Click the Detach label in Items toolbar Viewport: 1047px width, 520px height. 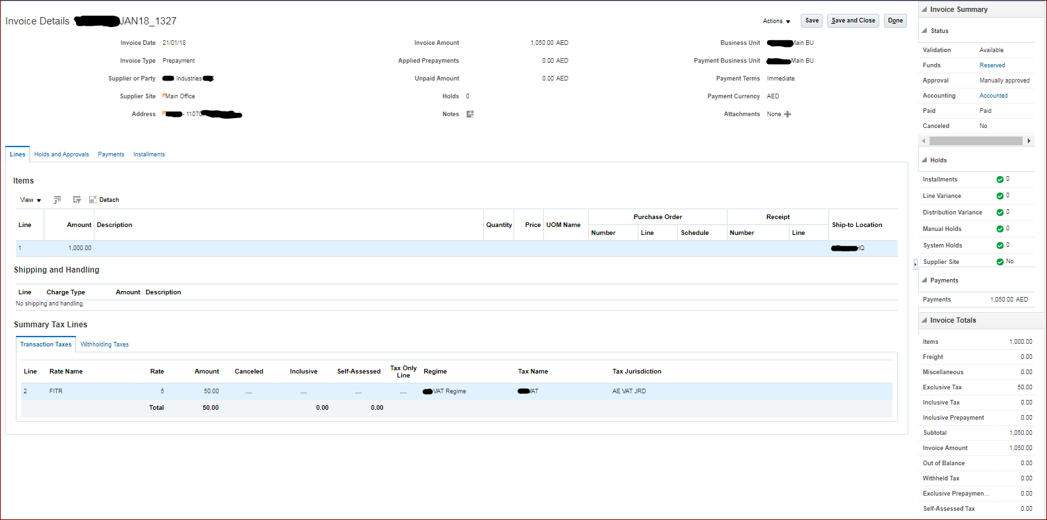tap(109, 200)
